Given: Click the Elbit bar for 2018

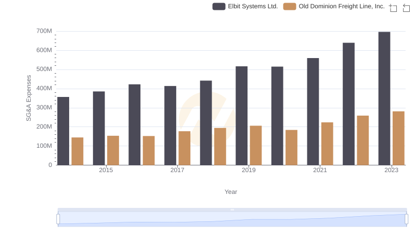Looking at the screenshot, I should [206, 123].
